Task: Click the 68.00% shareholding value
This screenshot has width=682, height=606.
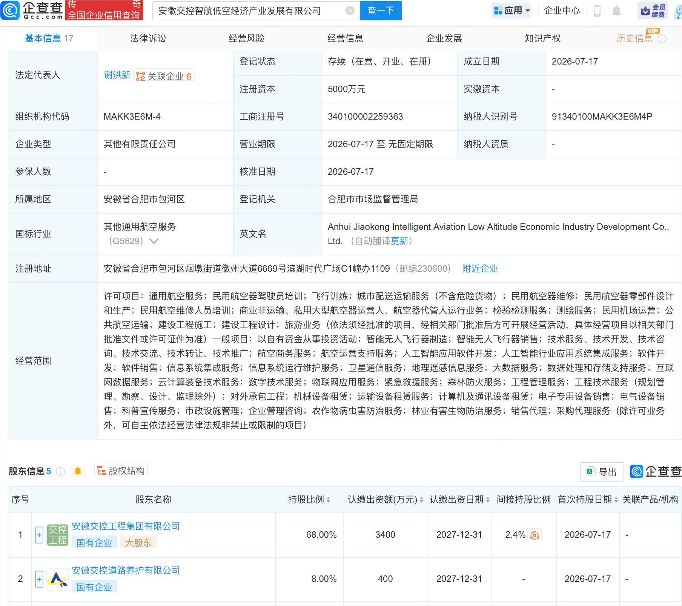Action: [321, 535]
